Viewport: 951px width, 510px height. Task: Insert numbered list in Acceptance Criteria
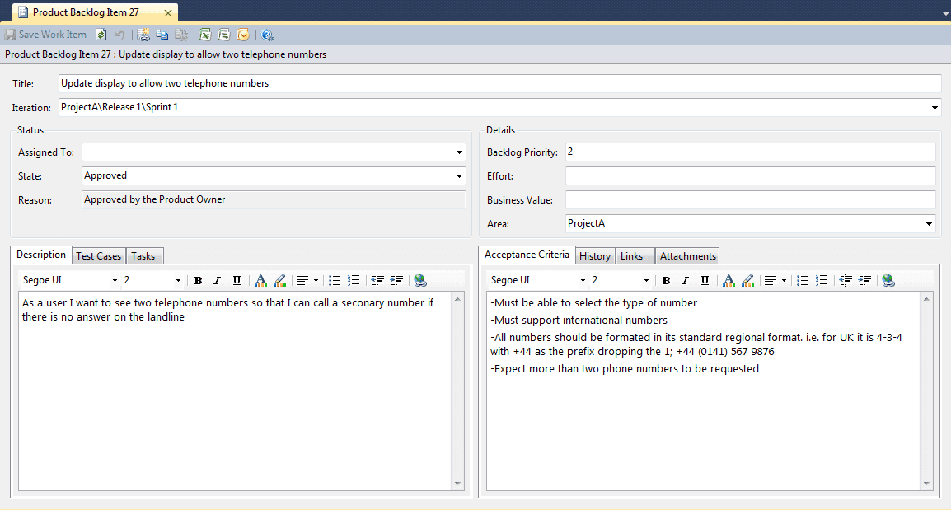[x=822, y=280]
